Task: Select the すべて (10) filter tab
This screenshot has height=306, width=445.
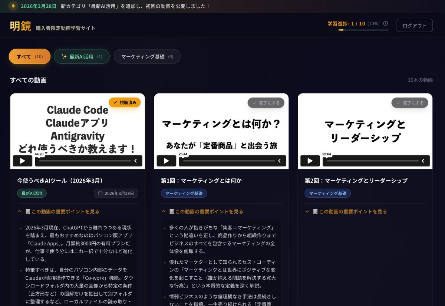Action: pyautogui.click(x=30, y=56)
